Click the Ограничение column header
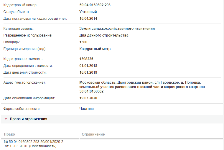Screen dimensions: 224x150 point(93,134)
